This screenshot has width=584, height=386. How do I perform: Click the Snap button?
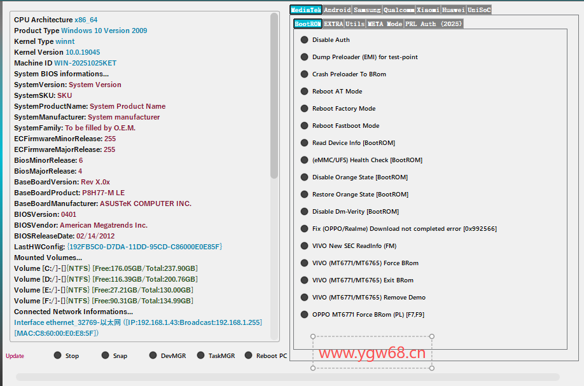(115, 355)
